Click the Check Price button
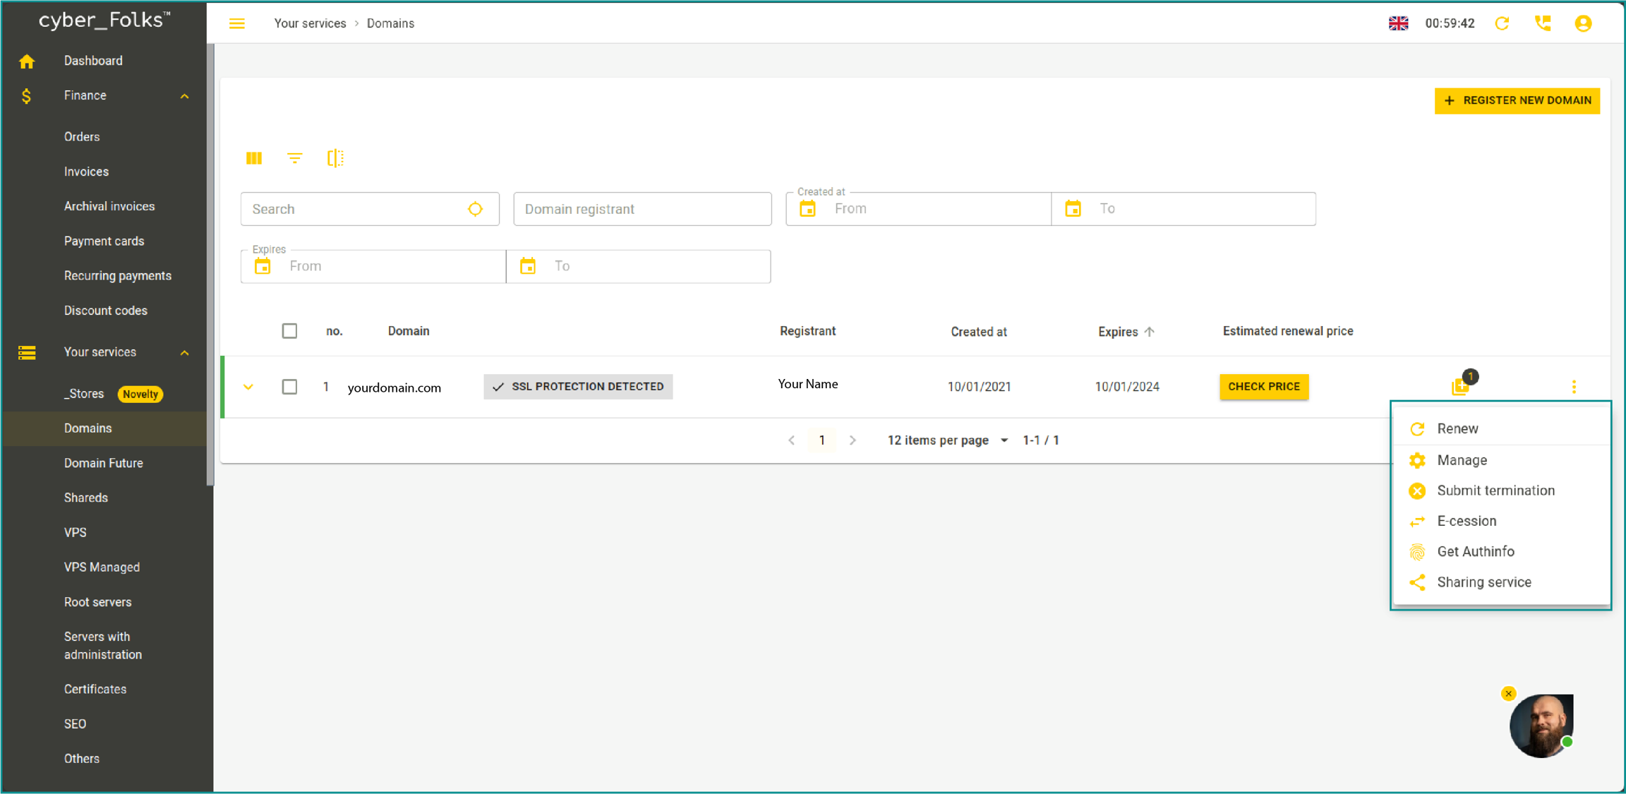This screenshot has width=1626, height=794. (x=1263, y=387)
